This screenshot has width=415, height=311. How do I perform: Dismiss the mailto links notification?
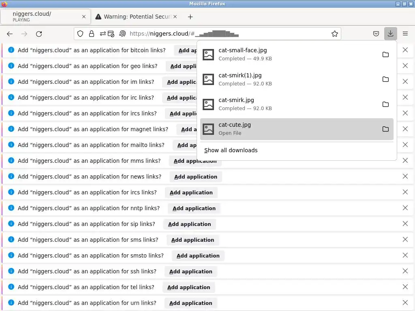pos(405,145)
